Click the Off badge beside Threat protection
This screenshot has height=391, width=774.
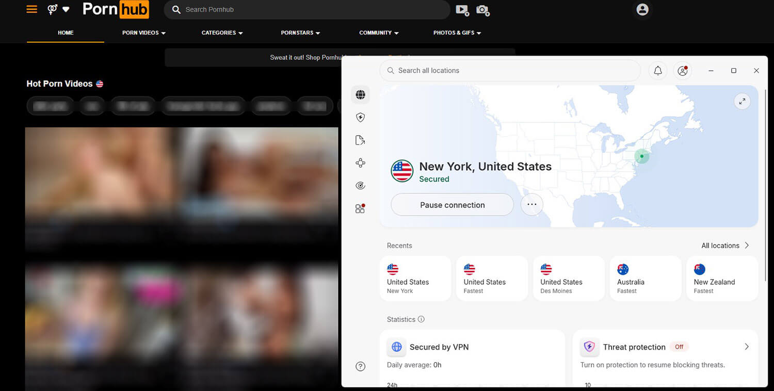tap(679, 347)
